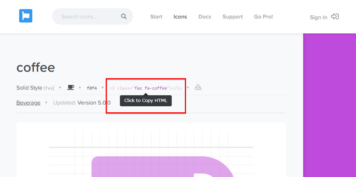Navigate to Support
The width and height of the screenshot is (356, 177).
pos(232,17)
